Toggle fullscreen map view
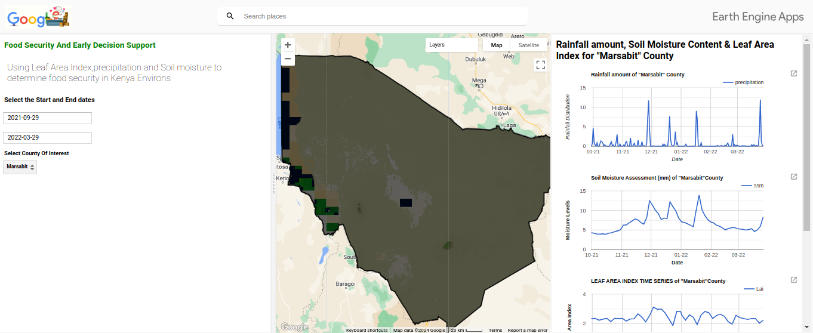The width and height of the screenshot is (813, 333). (540, 65)
